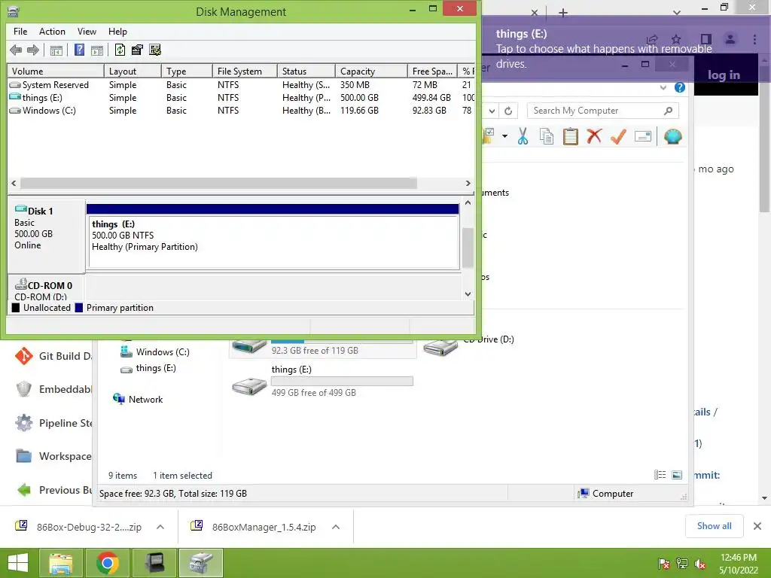Select things (E:) in Explorer navigation tree
Image resolution: width=771 pixels, height=578 pixels.
click(x=148, y=368)
